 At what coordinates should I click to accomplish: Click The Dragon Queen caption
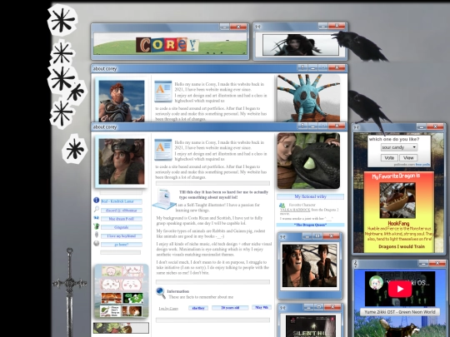pyautogui.click(x=310, y=225)
